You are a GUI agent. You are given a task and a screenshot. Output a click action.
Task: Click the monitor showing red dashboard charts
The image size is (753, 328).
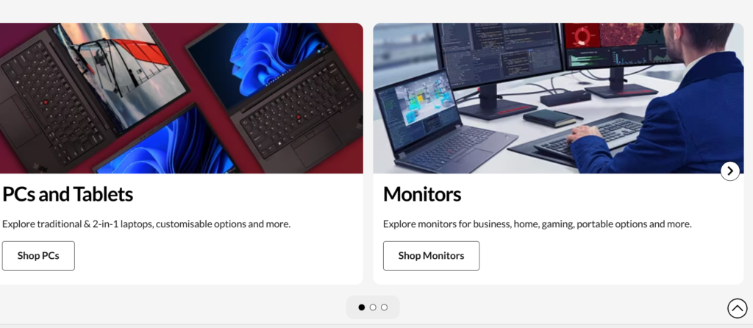click(x=619, y=53)
